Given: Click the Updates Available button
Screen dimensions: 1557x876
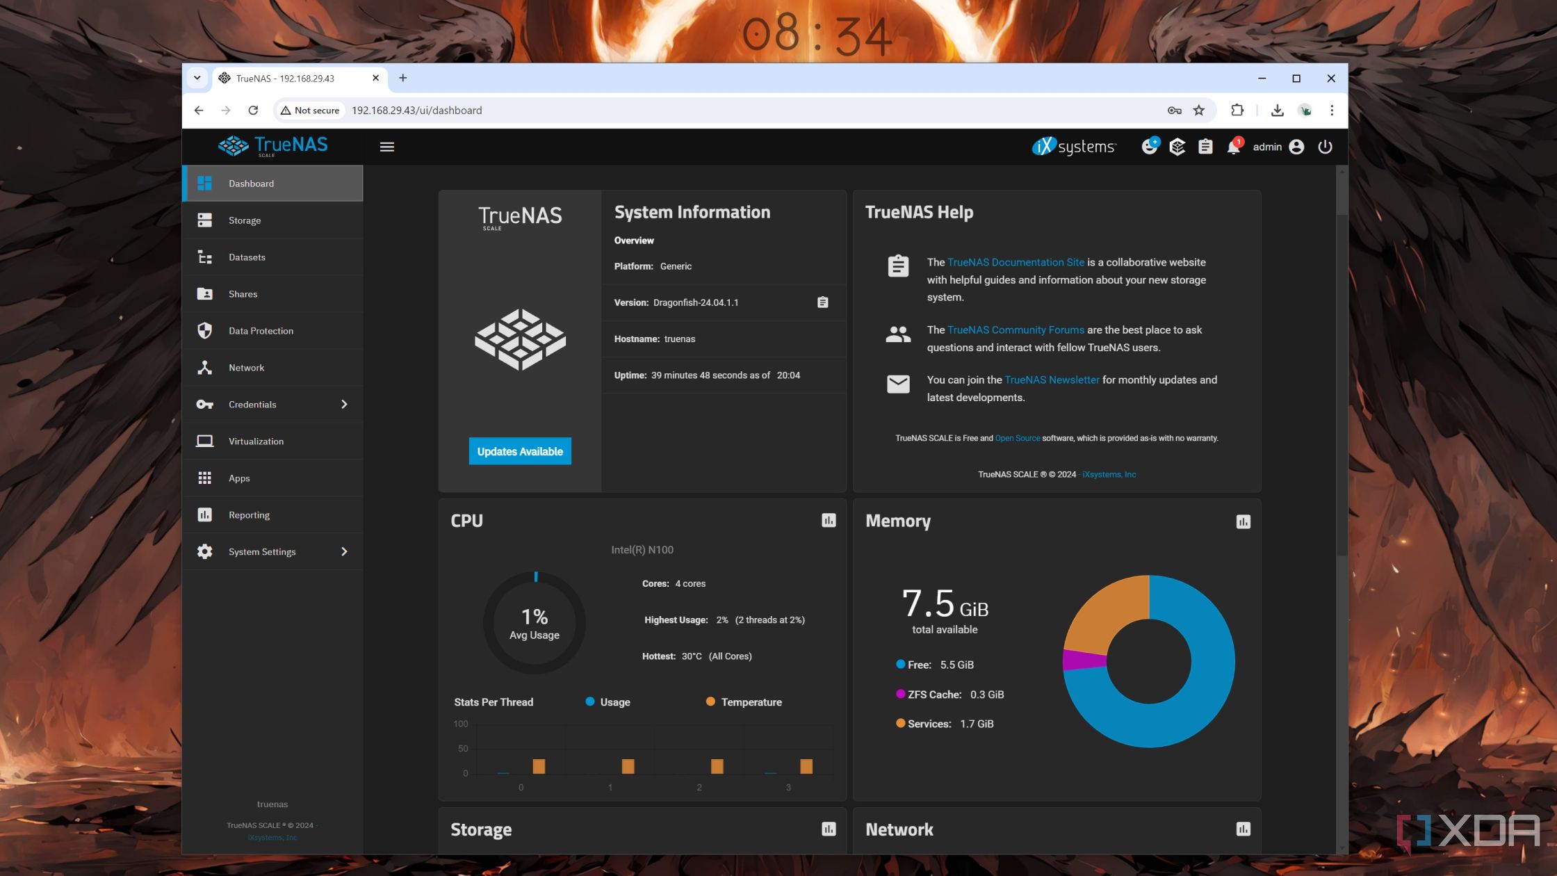Looking at the screenshot, I should click(x=520, y=451).
